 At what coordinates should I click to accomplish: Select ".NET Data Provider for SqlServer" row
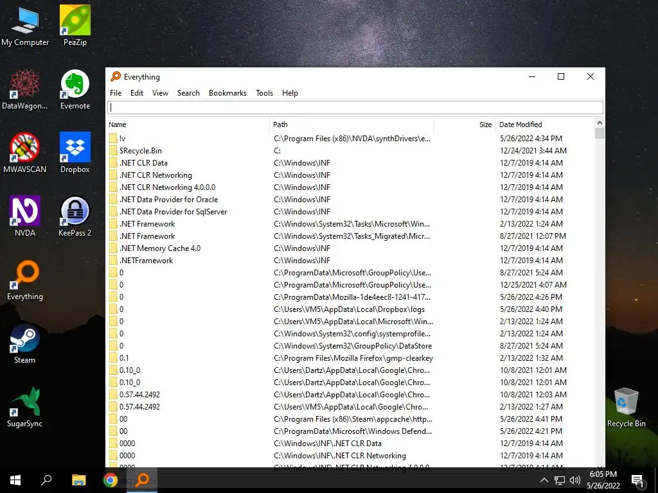[x=350, y=212]
